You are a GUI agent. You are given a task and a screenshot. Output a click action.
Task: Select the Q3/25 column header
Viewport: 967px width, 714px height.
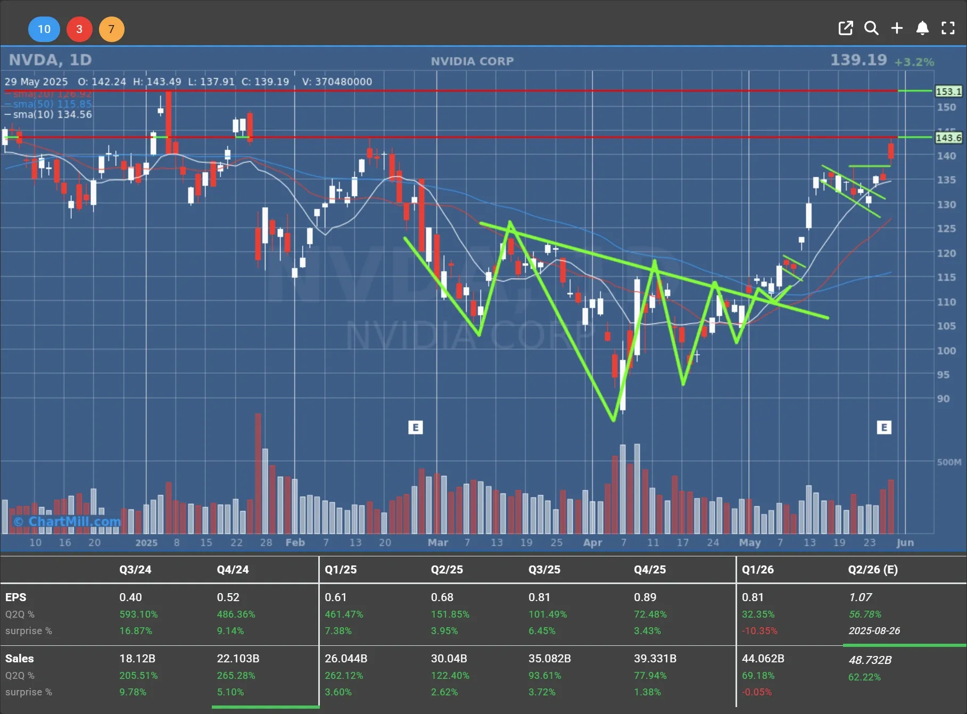pos(544,569)
